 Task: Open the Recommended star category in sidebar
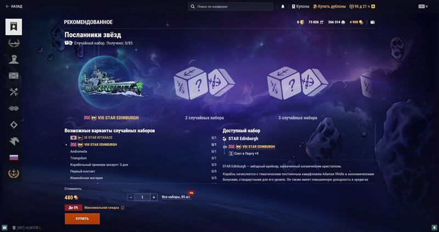(14, 27)
